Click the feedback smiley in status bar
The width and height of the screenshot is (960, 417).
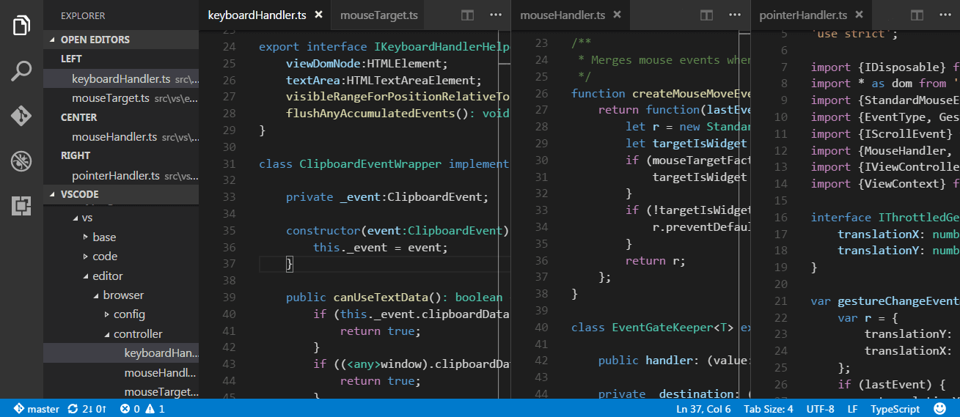[939, 409]
